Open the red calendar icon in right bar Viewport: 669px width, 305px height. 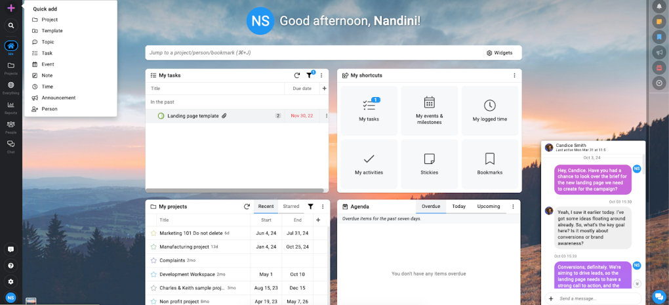659,68
